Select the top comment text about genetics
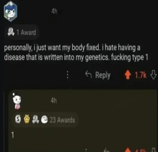The image size is (158, 152). pyautogui.click(x=76, y=53)
